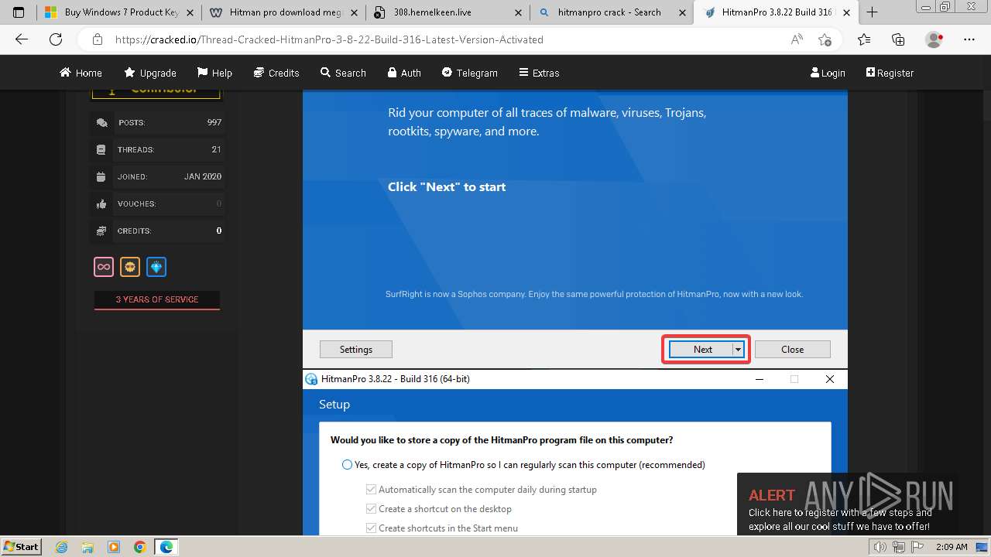Go to the site's Home menu
991x557 pixels.
[x=81, y=73]
